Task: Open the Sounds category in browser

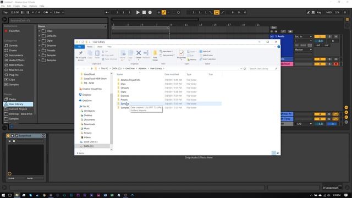Action: (13, 46)
